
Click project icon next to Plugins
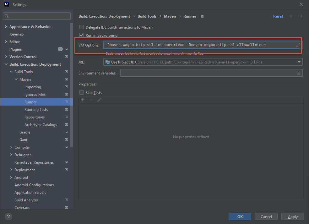click(66, 49)
